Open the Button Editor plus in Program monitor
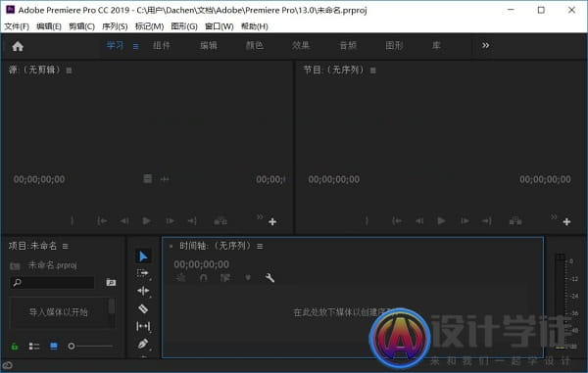588x373 pixels. pos(566,222)
